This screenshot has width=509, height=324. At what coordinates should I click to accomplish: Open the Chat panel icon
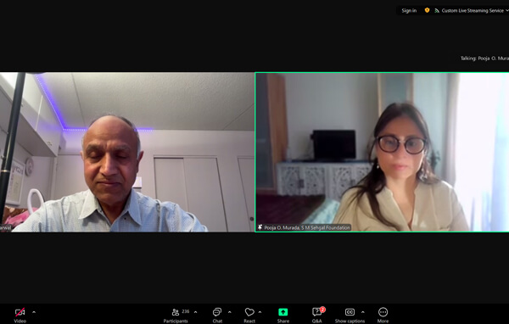click(217, 312)
